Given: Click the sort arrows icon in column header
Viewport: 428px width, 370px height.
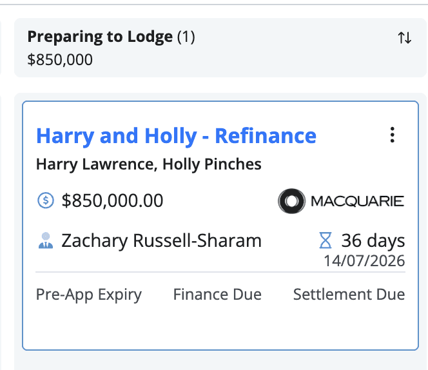Looking at the screenshot, I should [404, 37].
